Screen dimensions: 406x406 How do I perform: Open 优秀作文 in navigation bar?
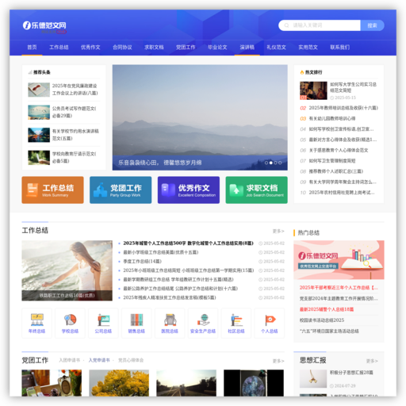coord(90,48)
